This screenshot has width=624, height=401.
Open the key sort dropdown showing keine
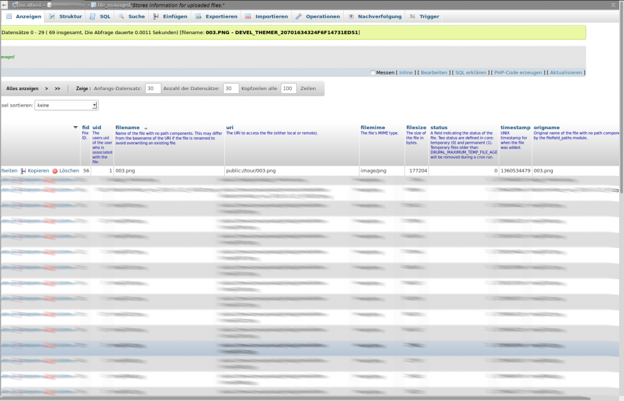66,105
